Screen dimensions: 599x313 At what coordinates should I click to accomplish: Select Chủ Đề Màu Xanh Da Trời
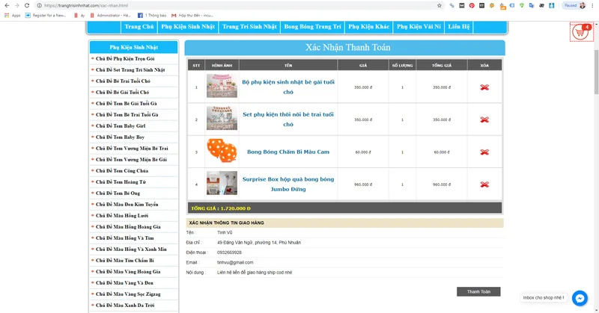pyautogui.click(x=124, y=306)
